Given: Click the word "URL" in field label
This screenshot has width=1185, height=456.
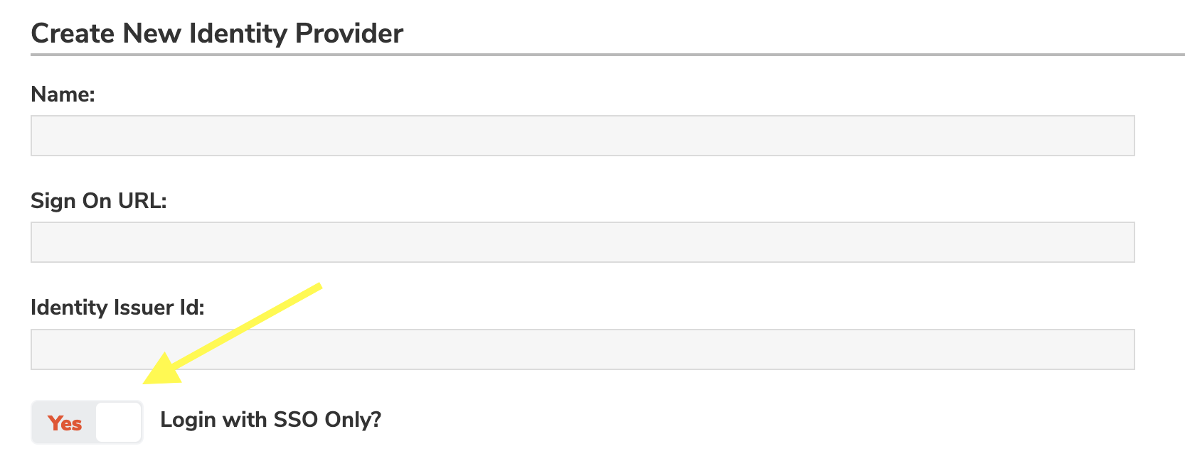Looking at the screenshot, I should (142, 201).
